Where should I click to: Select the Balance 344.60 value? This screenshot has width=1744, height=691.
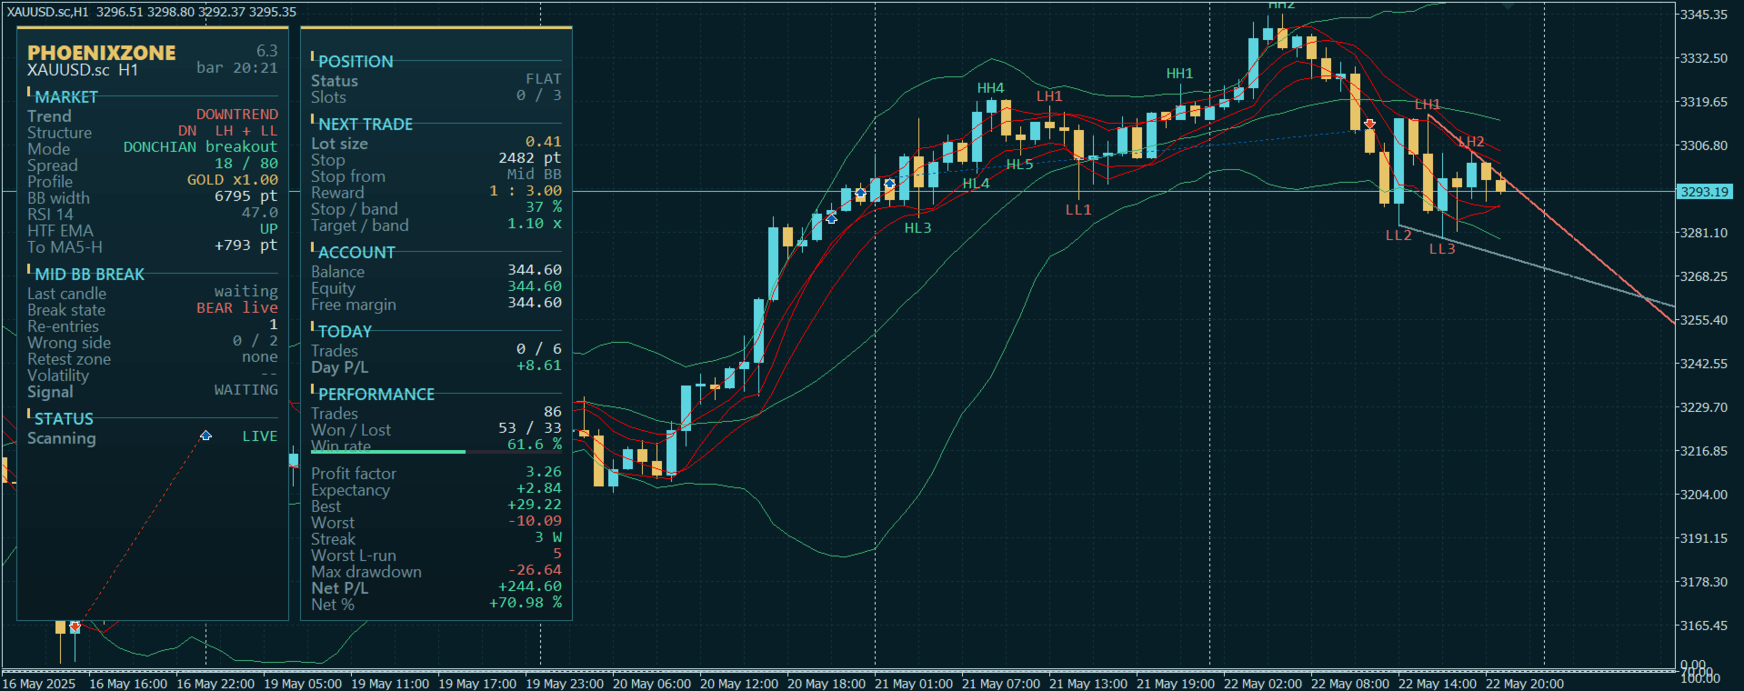[535, 269]
